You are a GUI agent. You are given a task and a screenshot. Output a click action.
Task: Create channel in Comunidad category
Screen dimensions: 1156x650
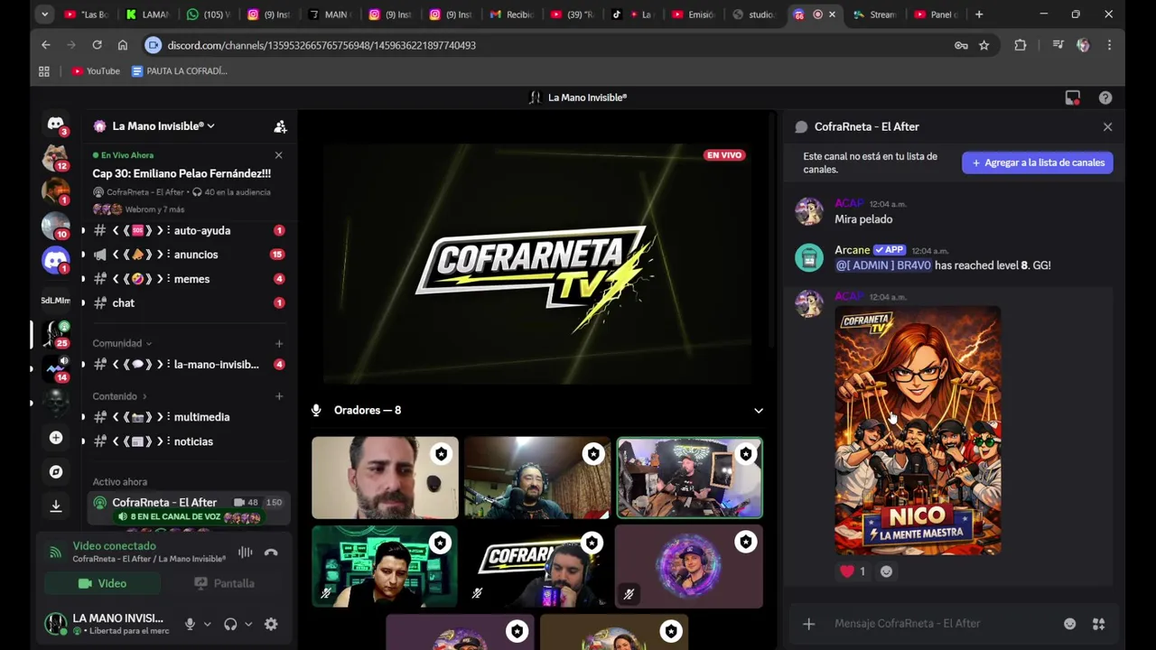point(278,343)
